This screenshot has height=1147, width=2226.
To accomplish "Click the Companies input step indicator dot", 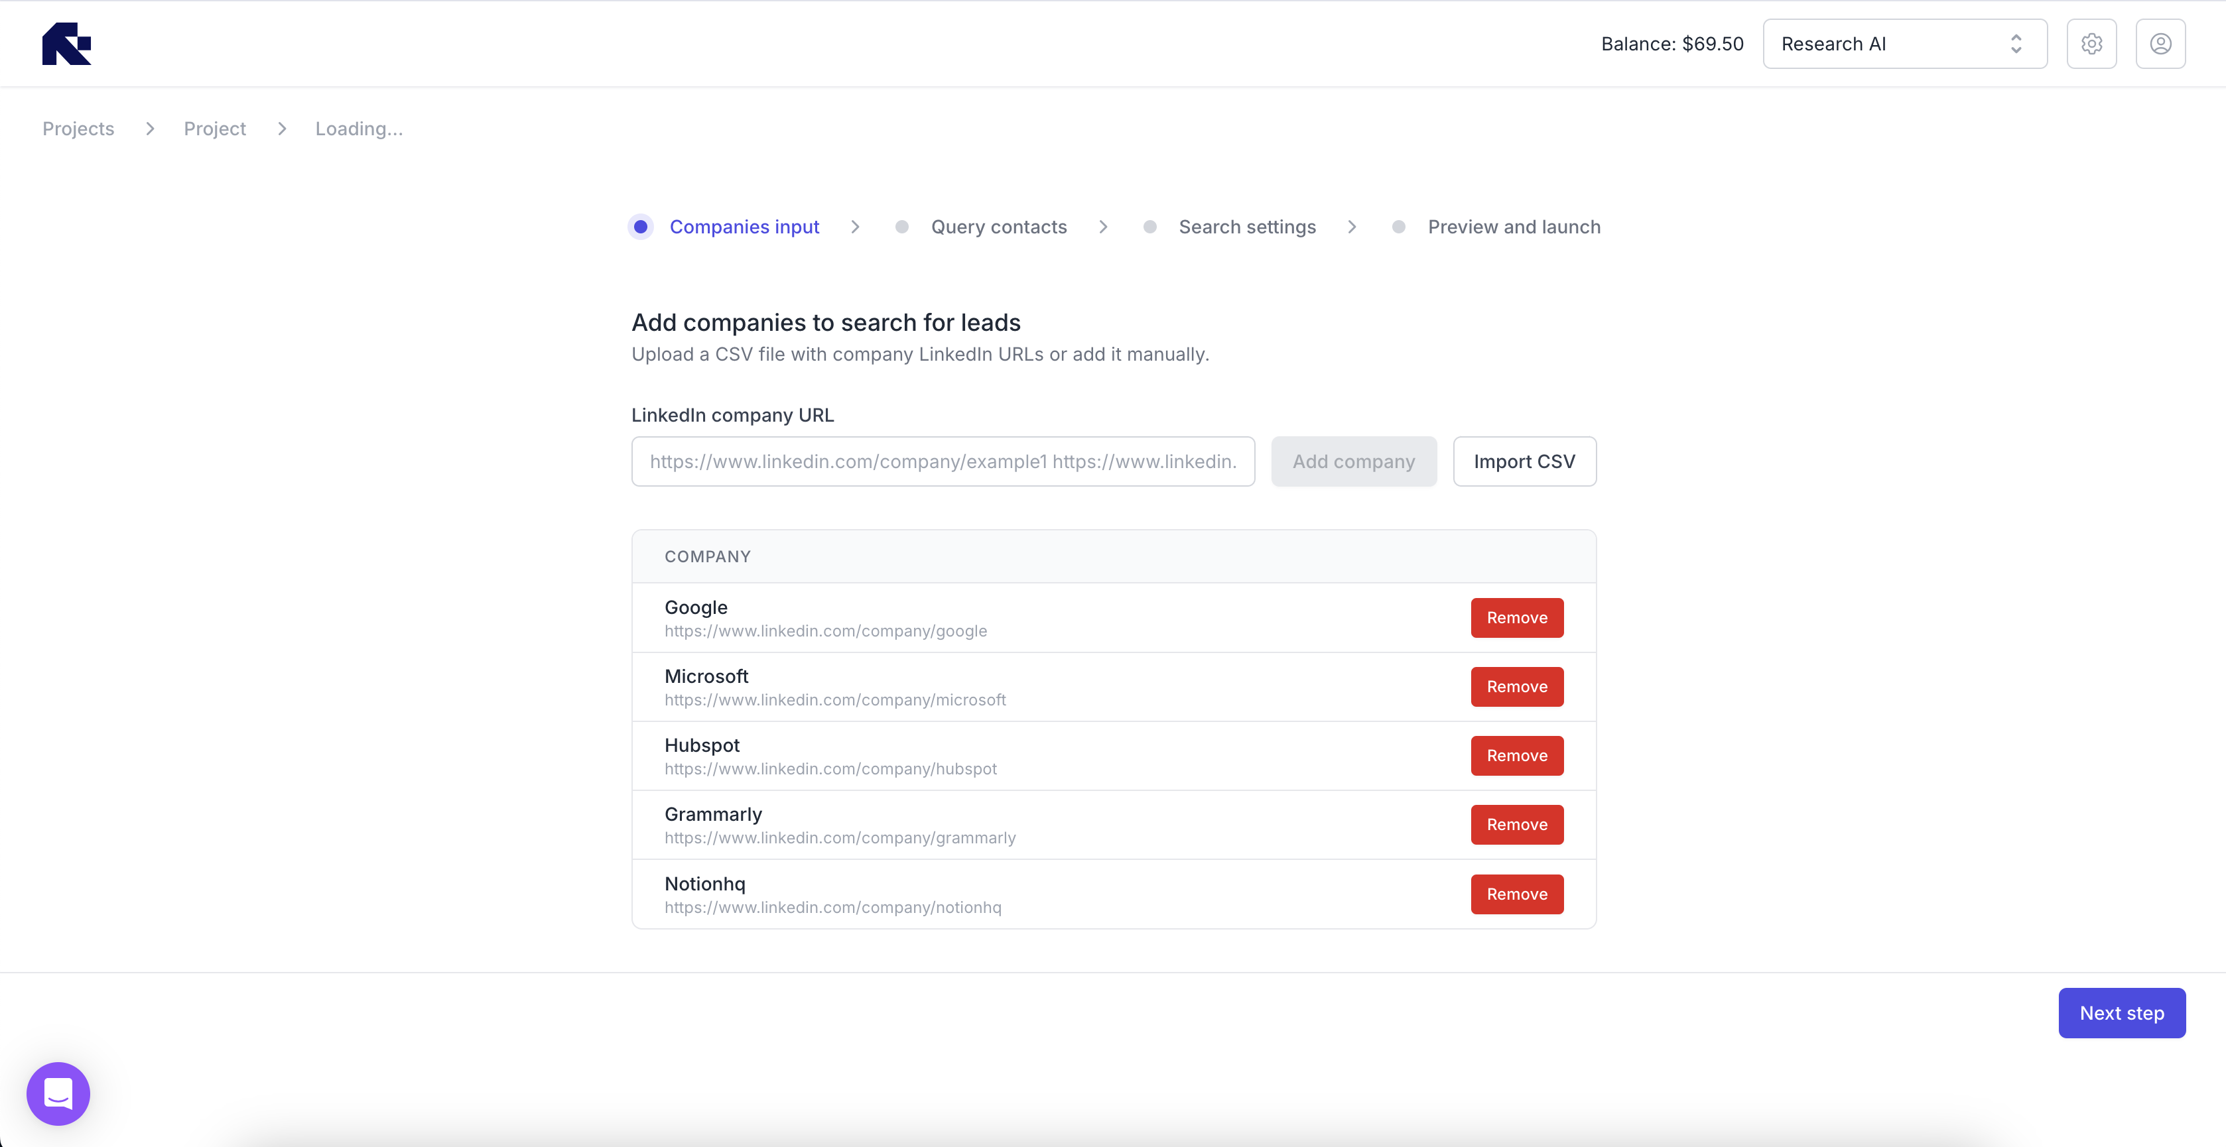I will click(640, 226).
